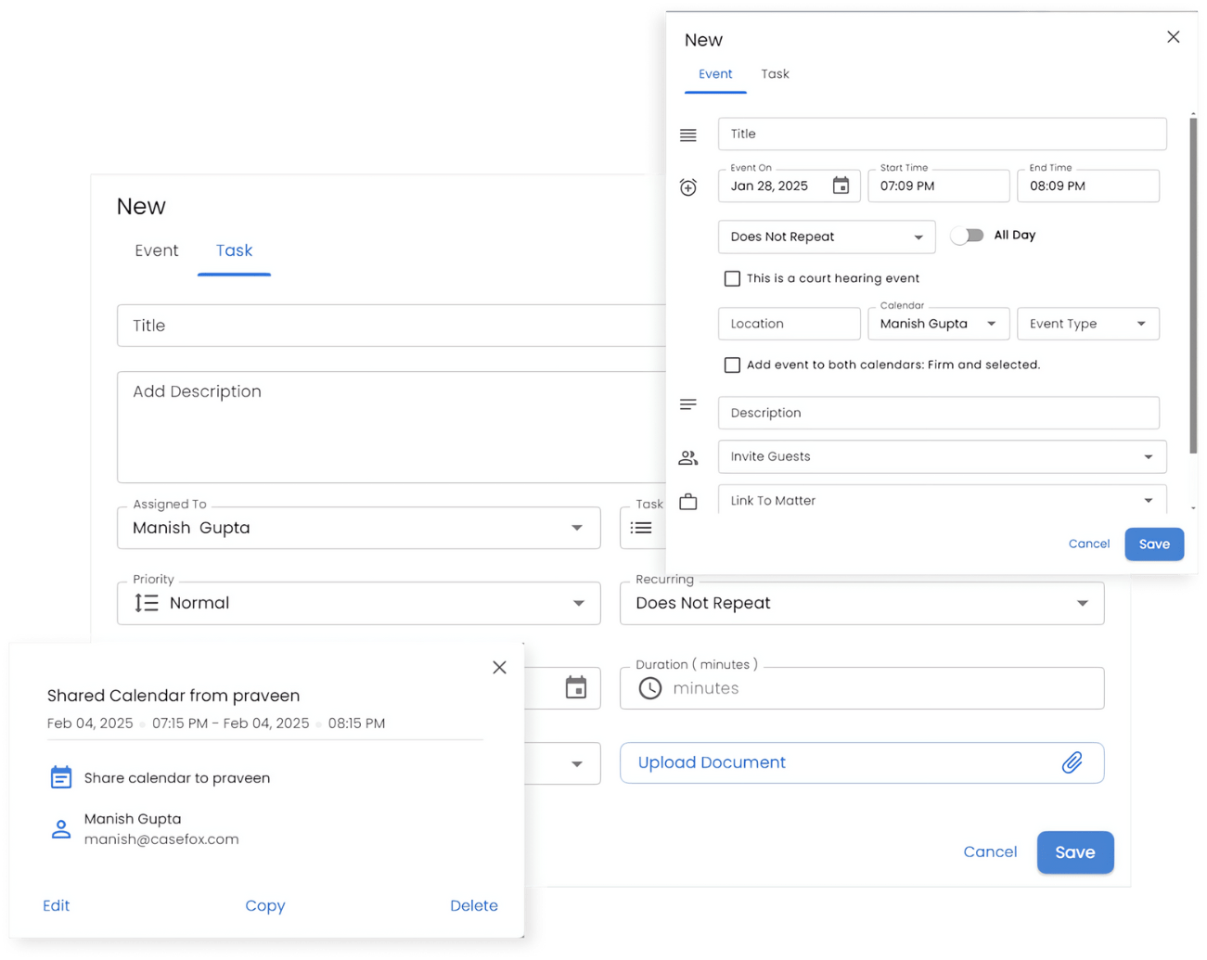Toggle the All Day switch
1207x960 pixels.
968,236
